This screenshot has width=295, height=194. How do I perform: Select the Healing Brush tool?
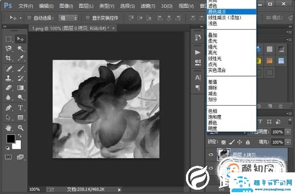(9, 69)
